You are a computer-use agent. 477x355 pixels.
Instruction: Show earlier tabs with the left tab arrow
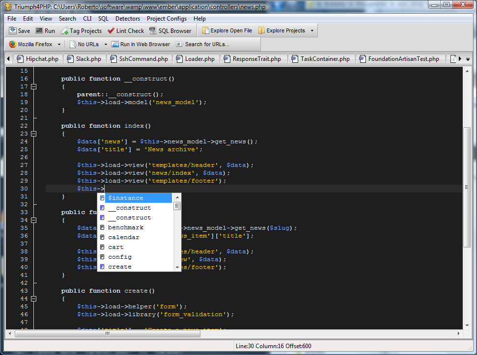[8, 58]
